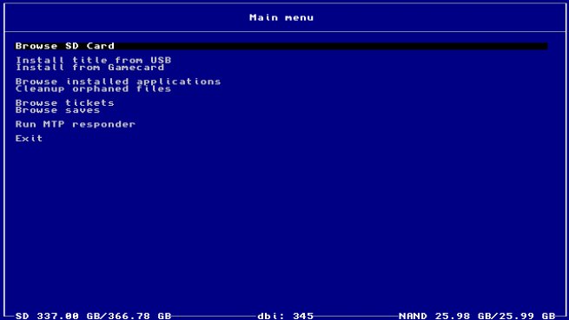This screenshot has width=569, height=320.
Task: Open Browse tickets entry
Action: (64, 103)
